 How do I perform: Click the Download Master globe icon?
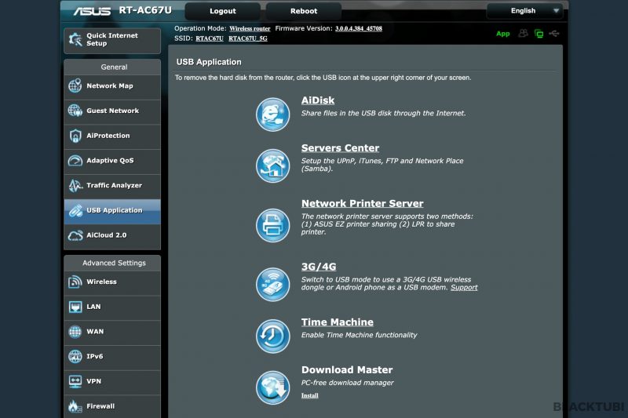[x=272, y=387]
